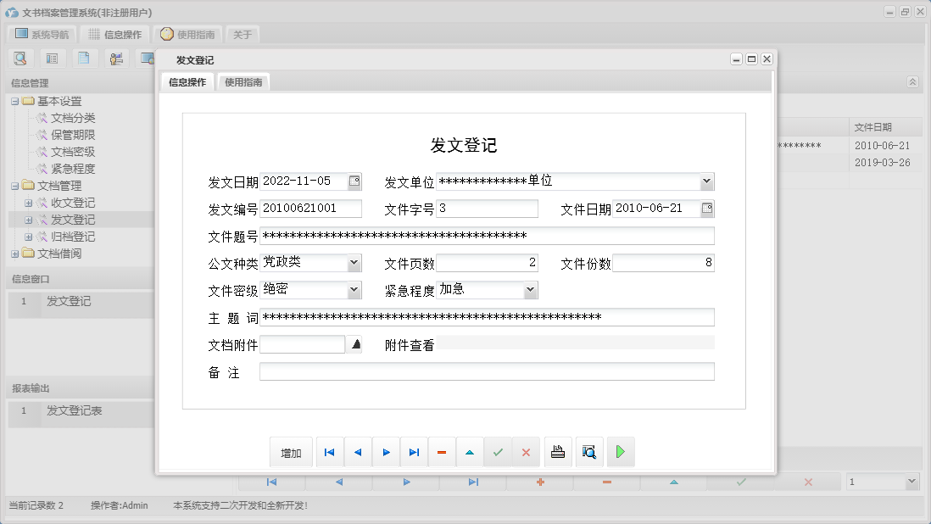The image size is (931, 524).
Task: Click the personnel report toolbar icon
Action: [117, 58]
